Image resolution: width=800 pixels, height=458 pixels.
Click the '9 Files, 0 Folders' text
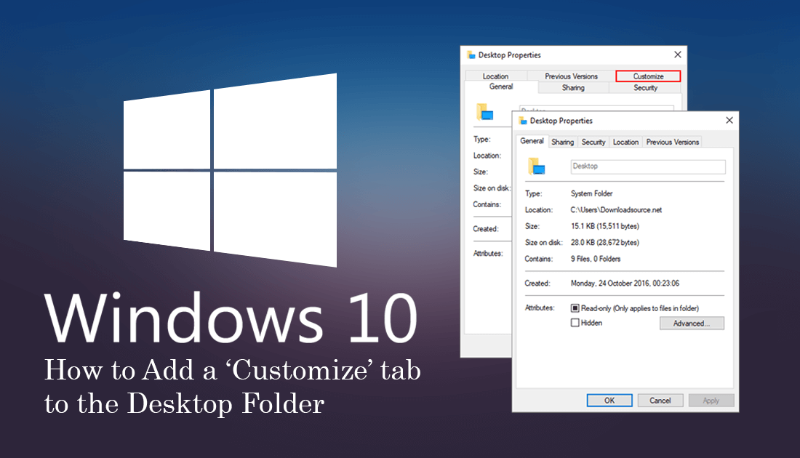click(596, 259)
